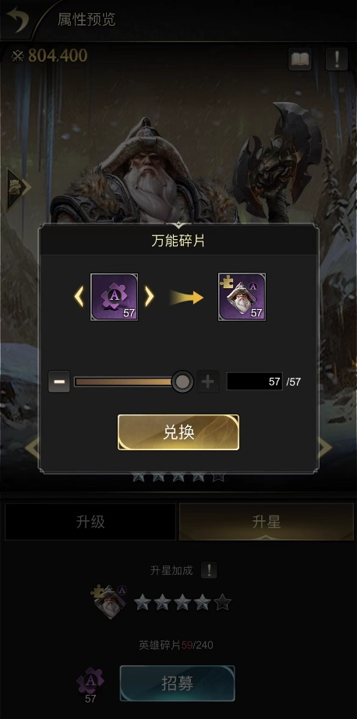Switch to the 升星 tab
The image size is (357, 719).
[x=266, y=522]
